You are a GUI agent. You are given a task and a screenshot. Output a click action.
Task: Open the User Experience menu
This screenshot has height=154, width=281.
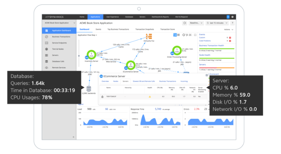tap(113, 17)
